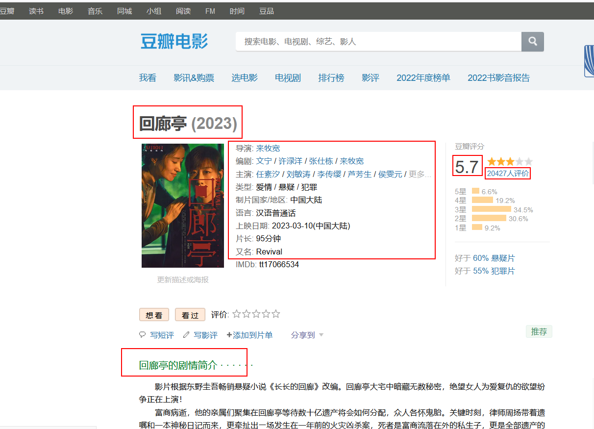The image size is (594, 429).
Task: Mark the movie as 看过
Action: 190,315
